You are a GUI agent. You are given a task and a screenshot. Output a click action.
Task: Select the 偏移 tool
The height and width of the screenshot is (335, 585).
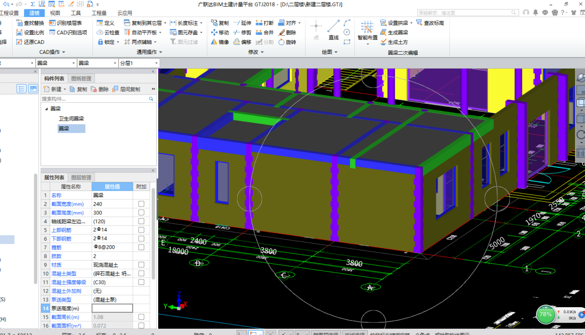tap(242, 42)
